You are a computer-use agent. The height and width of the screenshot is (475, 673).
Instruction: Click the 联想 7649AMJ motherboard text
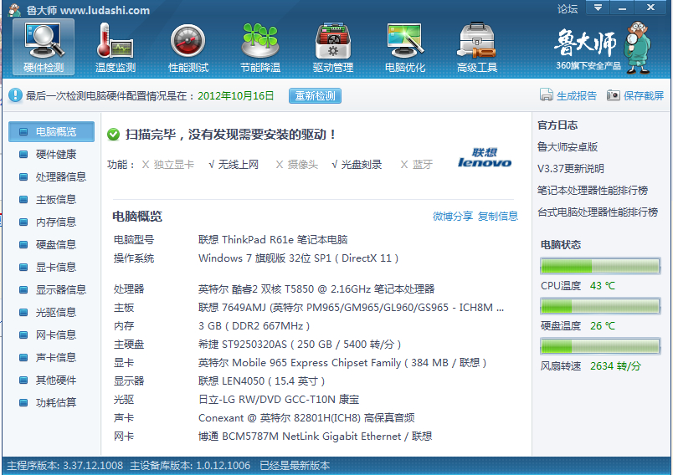point(351,308)
